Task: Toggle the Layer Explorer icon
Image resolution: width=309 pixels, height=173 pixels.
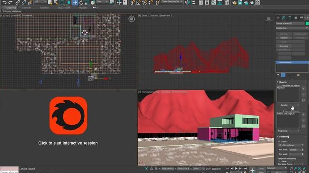Action: (x=207, y=2)
